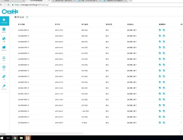Close the Gmail browser tab
The image size is (183, 140).
coord(23,1)
